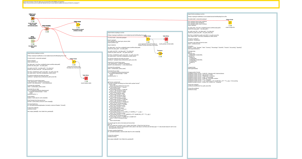Click status traffic light under Merge Variables node
This screenshot has width=302, height=159.
tap(47, 32)
